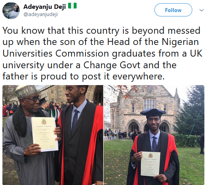
Task: Click certificate held by graduate in right photo
Action: pyautogui.click(x=150, y=164)
